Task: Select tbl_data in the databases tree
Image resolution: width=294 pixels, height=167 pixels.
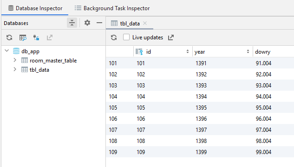Action: pyautogui.click(x=39, y=70)
